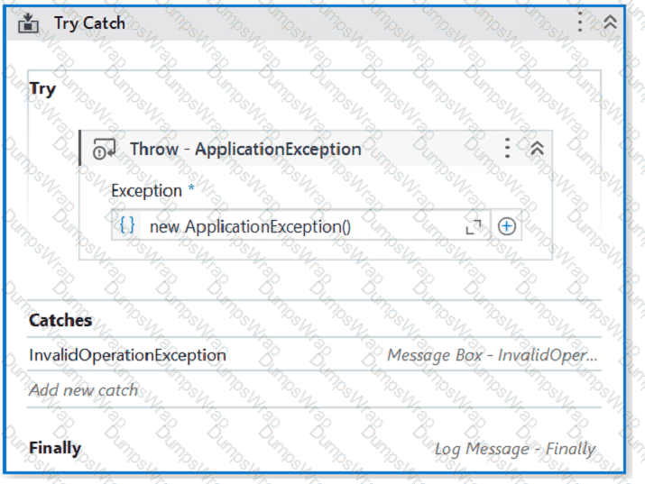The height and width of the screenshot is (484, 645).
Task: Collapse the Throw - ApplicationException activity
Action: coord(537,149)
